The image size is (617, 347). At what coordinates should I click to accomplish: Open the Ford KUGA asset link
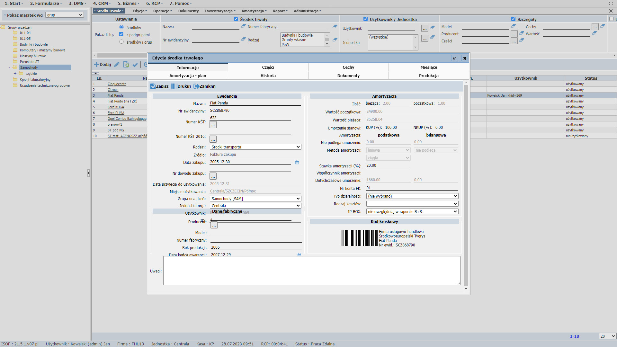[116, 107]
